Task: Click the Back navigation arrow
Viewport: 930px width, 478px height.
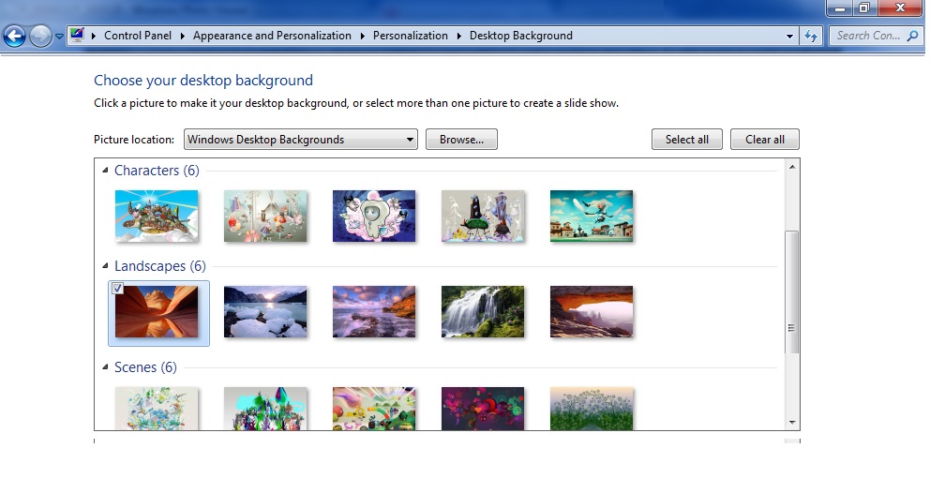Action: 15,37
